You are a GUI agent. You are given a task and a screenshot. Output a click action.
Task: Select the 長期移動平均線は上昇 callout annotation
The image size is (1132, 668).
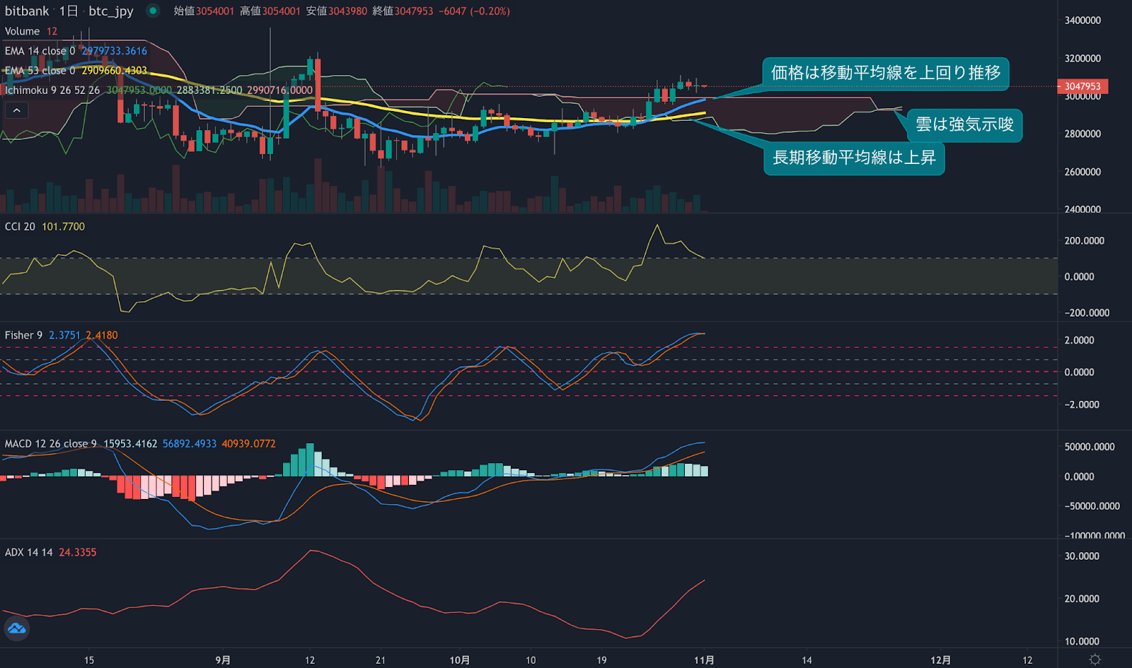tap(854, 158)
